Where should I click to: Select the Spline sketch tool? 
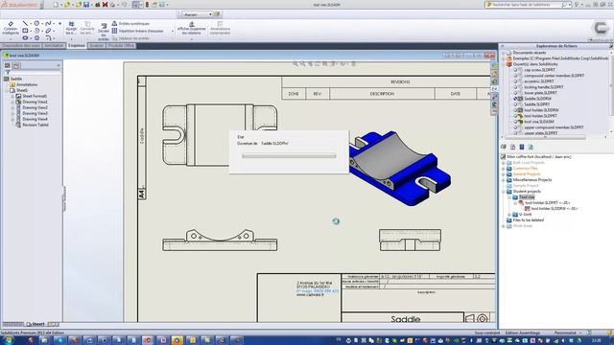click(x=48, y=23)
